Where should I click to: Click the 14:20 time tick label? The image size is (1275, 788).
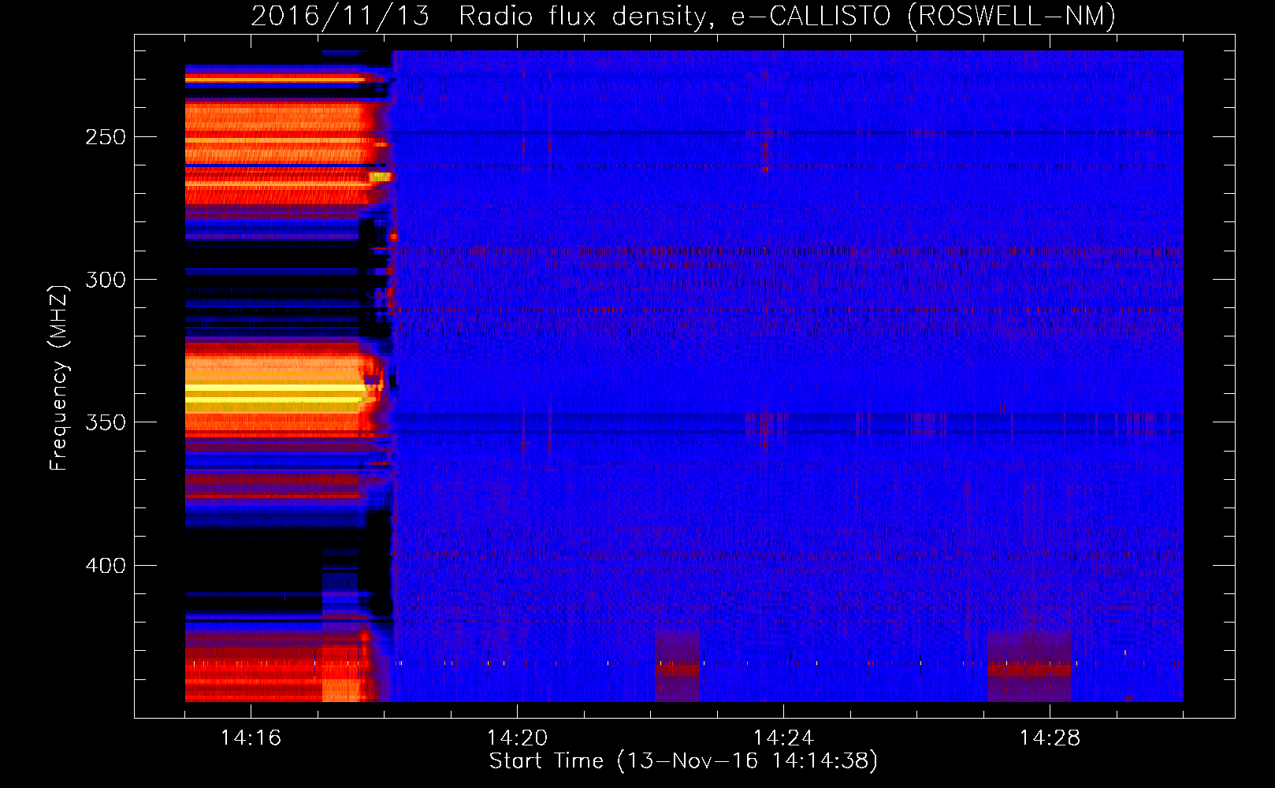click(517, 738)
